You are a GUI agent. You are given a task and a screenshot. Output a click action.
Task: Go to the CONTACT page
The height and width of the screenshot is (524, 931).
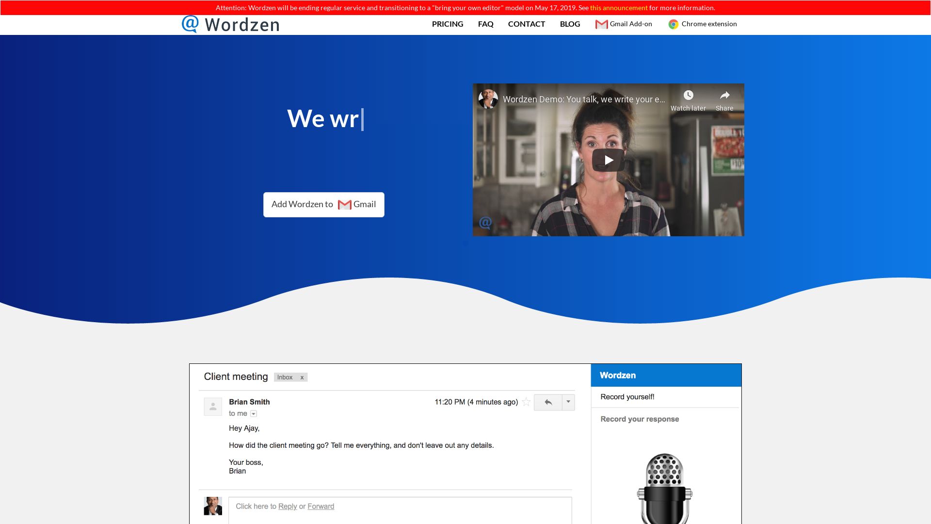click(526, 24)
